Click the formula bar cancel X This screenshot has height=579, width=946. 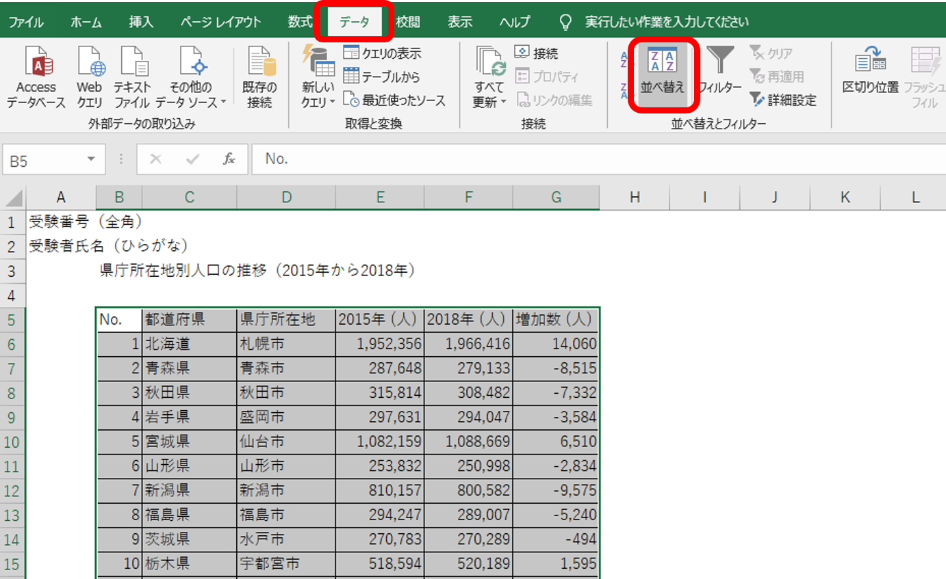point(156,159)
